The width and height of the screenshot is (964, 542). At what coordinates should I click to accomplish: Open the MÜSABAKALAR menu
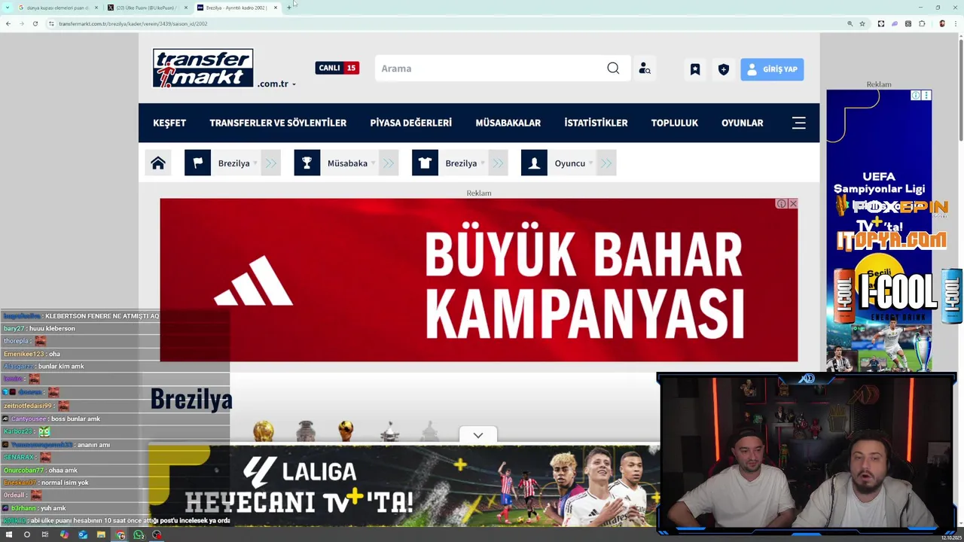(x=508, y=123)
